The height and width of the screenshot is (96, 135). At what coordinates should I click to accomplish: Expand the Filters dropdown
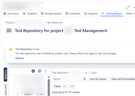[60, 86]
